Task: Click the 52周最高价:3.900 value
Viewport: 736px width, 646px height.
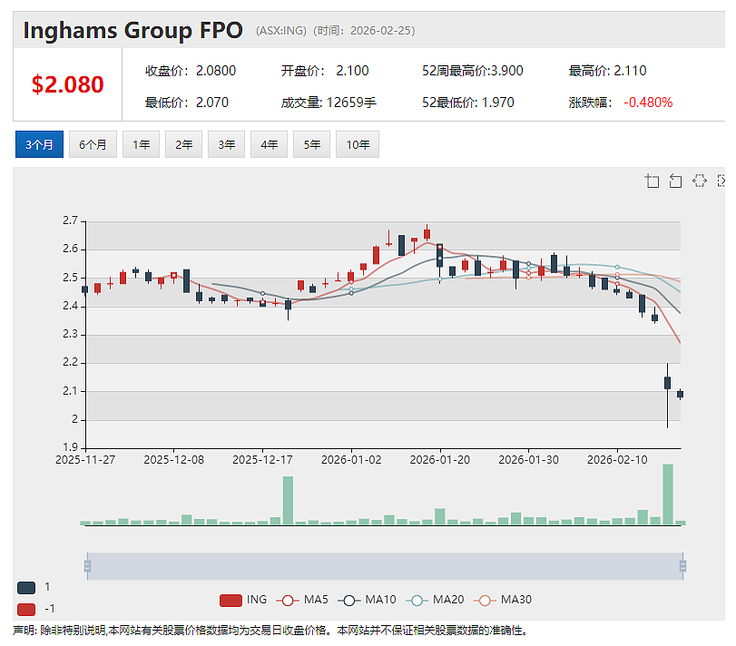Action: pos(472,71)
